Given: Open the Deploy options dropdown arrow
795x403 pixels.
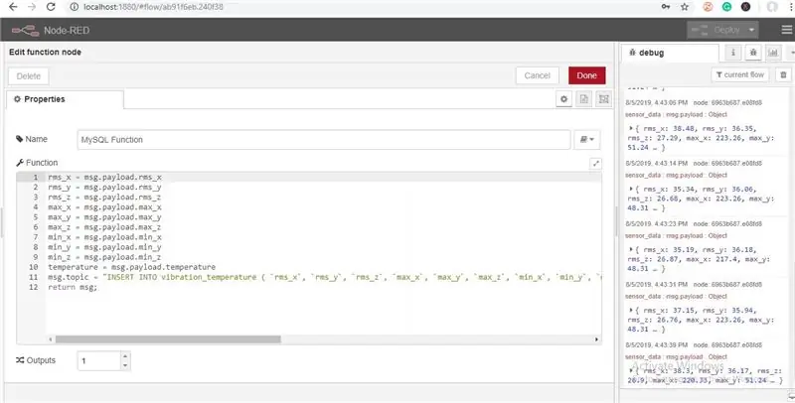Looking at the screenshot, I should tap(752, 30).
